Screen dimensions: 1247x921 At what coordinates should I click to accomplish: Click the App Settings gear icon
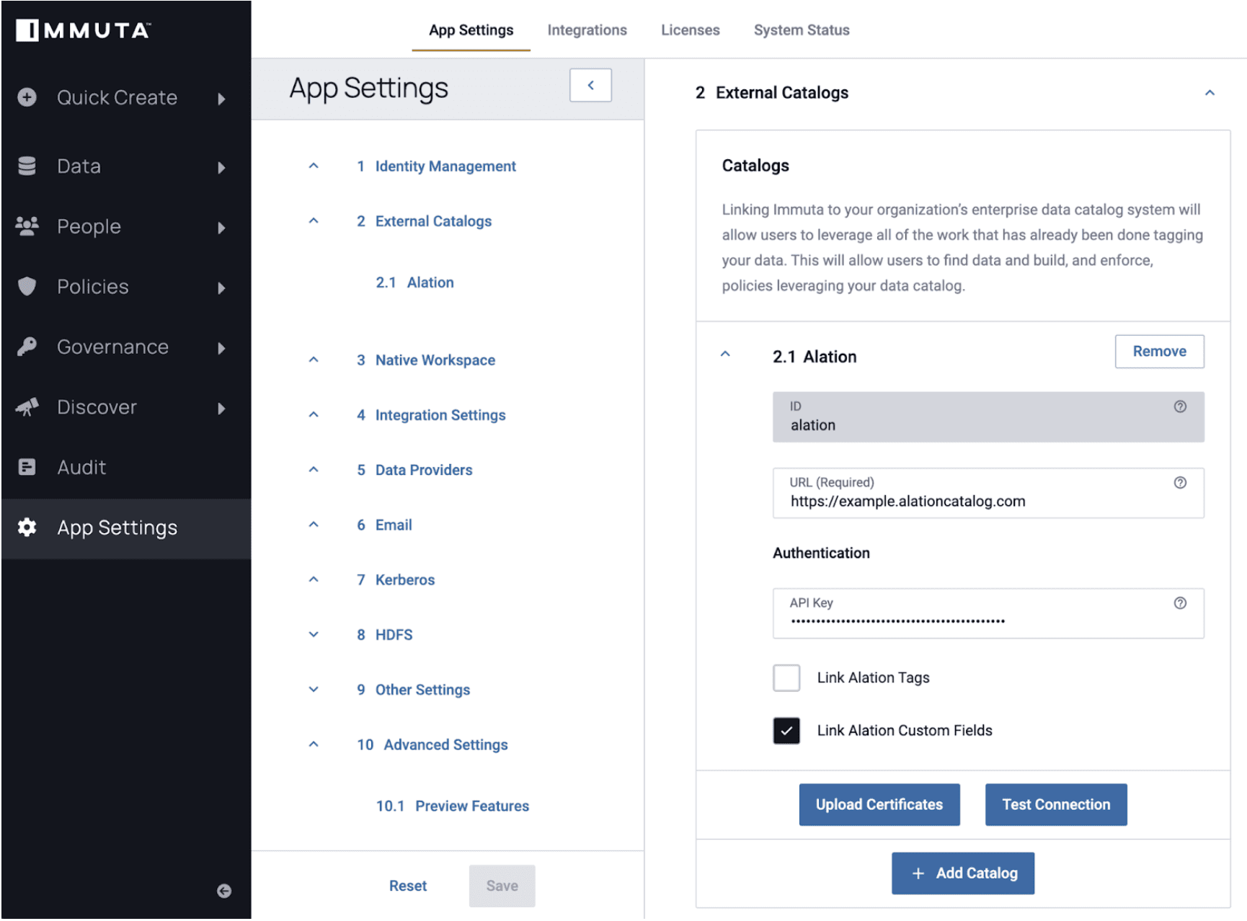pyautogui.click(x=27, y=528)
